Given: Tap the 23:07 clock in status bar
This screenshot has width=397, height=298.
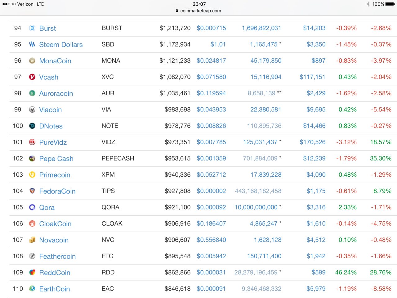Looking at the screenshot, I should coord(199,4).
